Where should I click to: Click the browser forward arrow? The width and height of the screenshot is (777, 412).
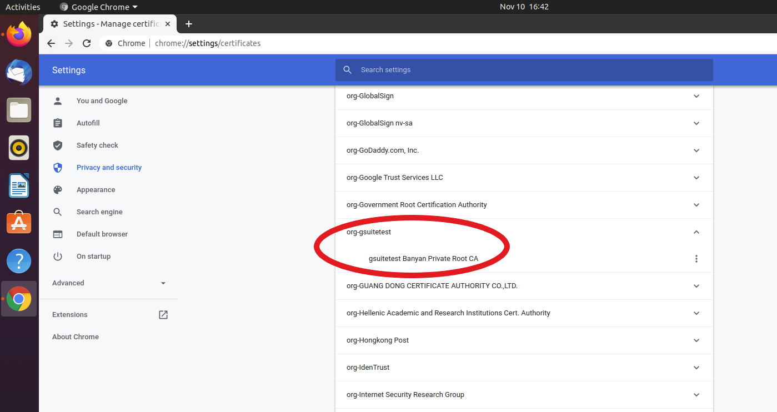(69, 43)
